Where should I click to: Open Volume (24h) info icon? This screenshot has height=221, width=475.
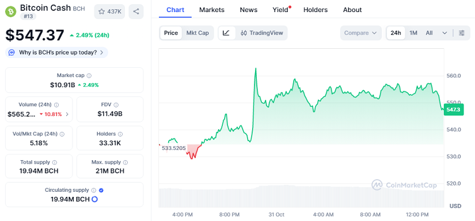56,105
